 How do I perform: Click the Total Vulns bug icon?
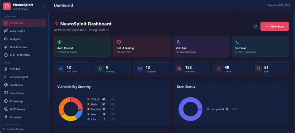click(179, 69)
